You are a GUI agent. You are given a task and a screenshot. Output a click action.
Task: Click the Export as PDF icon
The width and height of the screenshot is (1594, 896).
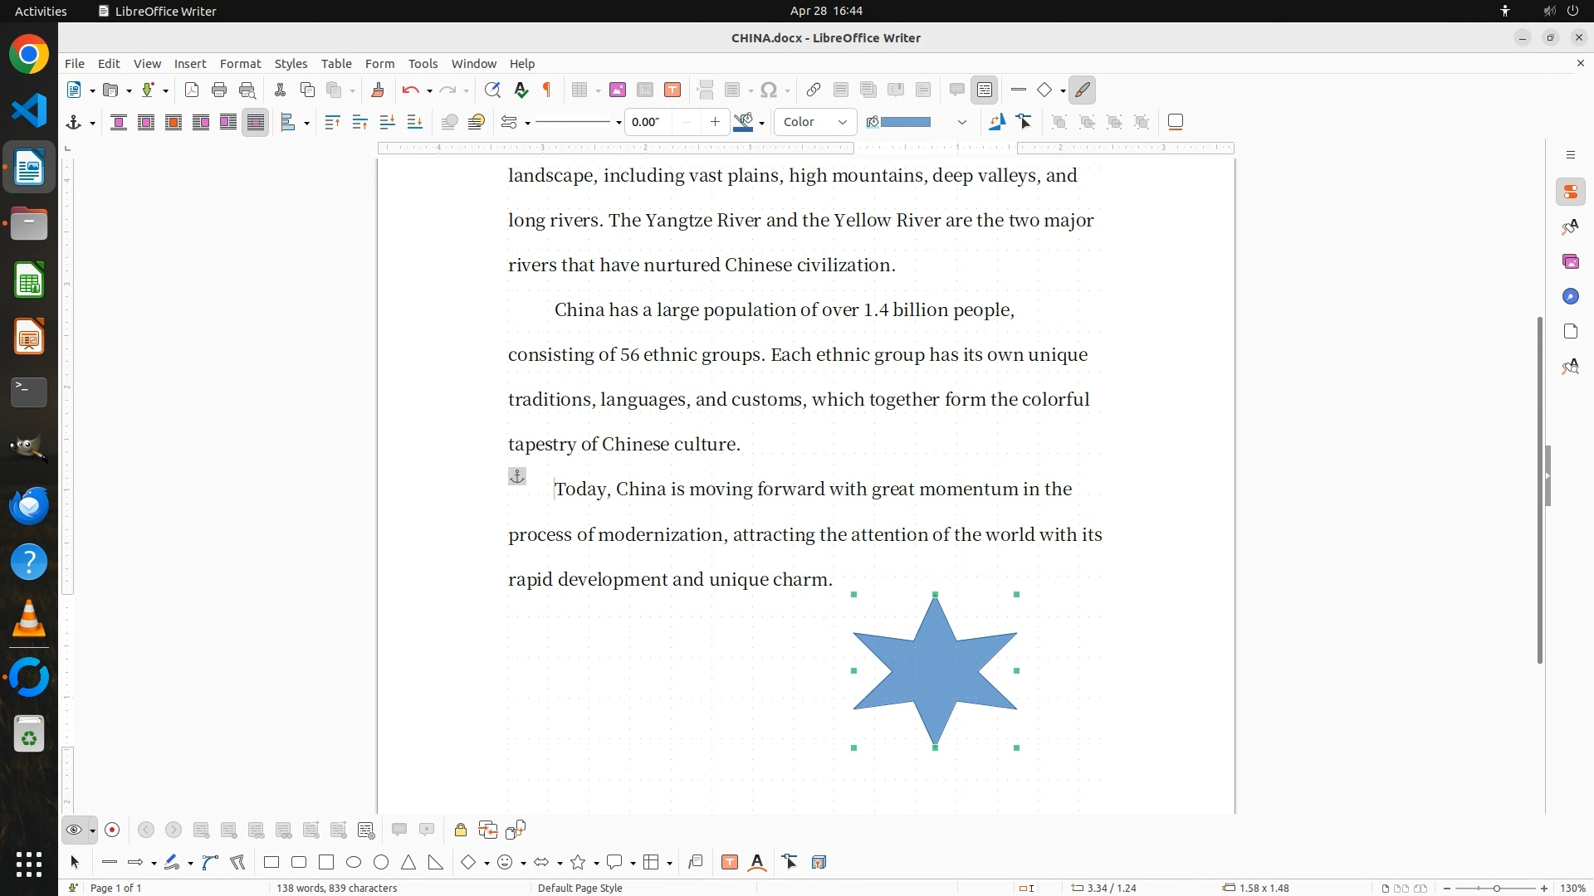pyautogui.click(x=192, y=90)
